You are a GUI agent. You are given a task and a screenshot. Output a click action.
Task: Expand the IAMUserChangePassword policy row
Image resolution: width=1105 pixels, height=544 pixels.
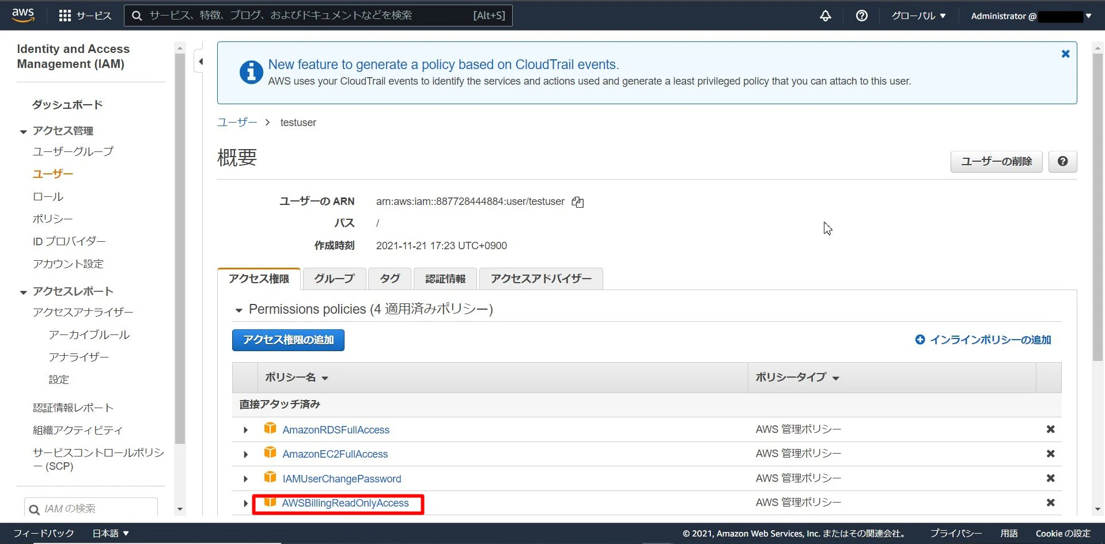245,479
